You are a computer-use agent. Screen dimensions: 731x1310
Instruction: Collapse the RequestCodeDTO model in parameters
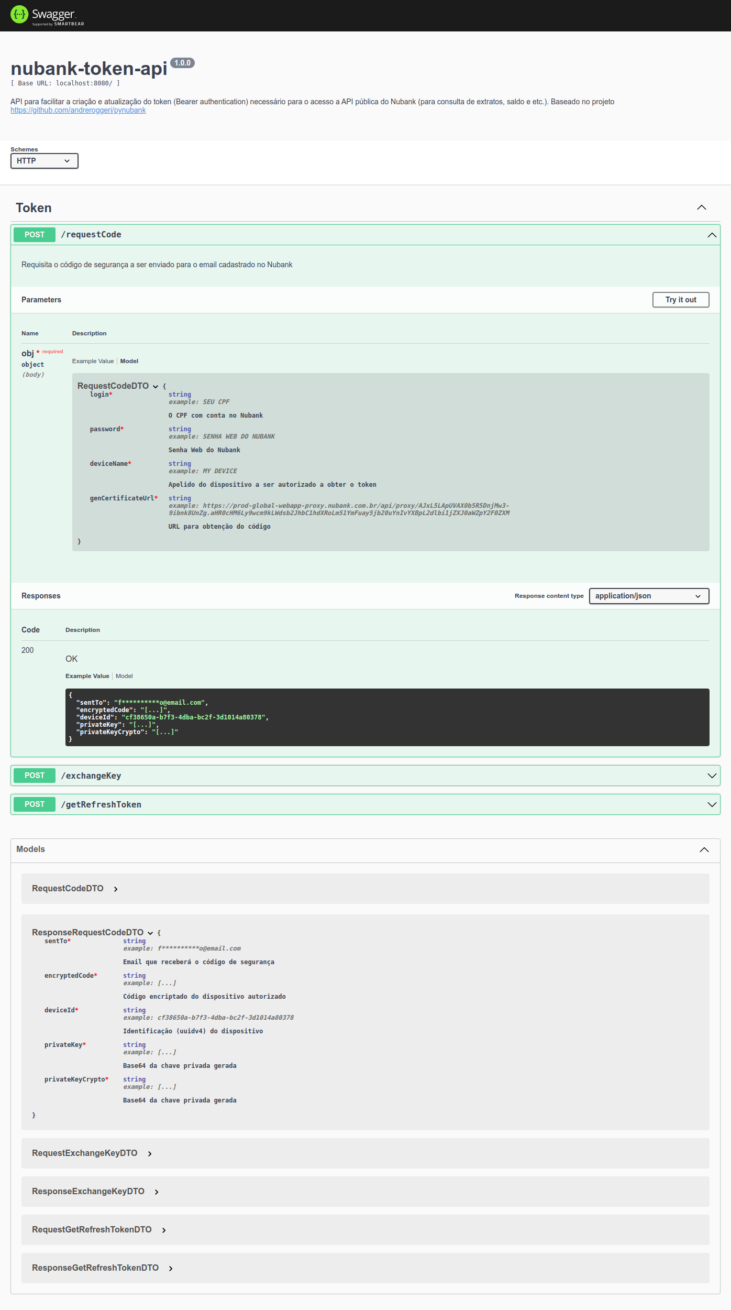tap(156, 386)
